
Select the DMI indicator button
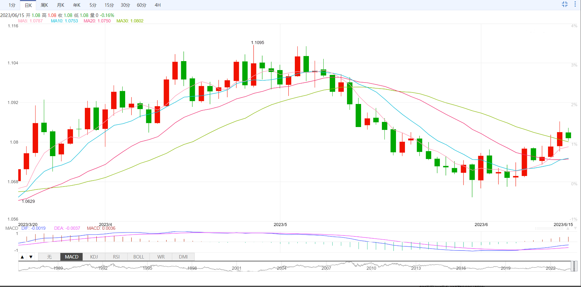click(183, 257)
